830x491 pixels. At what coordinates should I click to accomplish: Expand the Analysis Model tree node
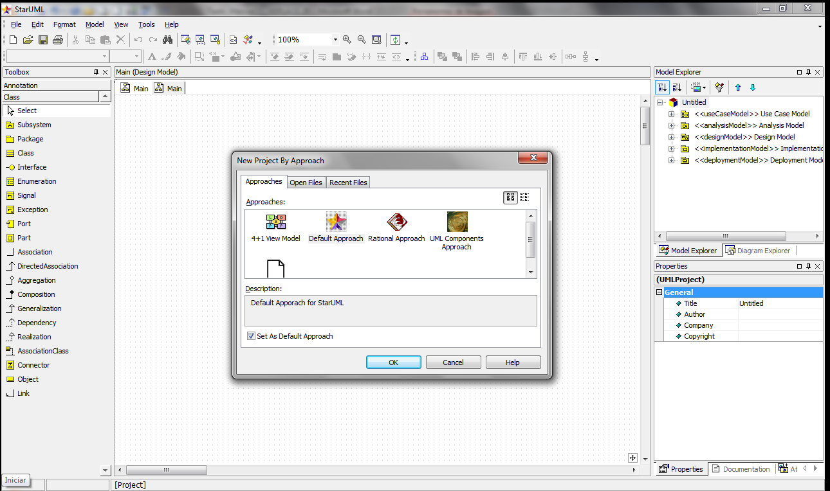pyautogui.click(x=672, y=125)
